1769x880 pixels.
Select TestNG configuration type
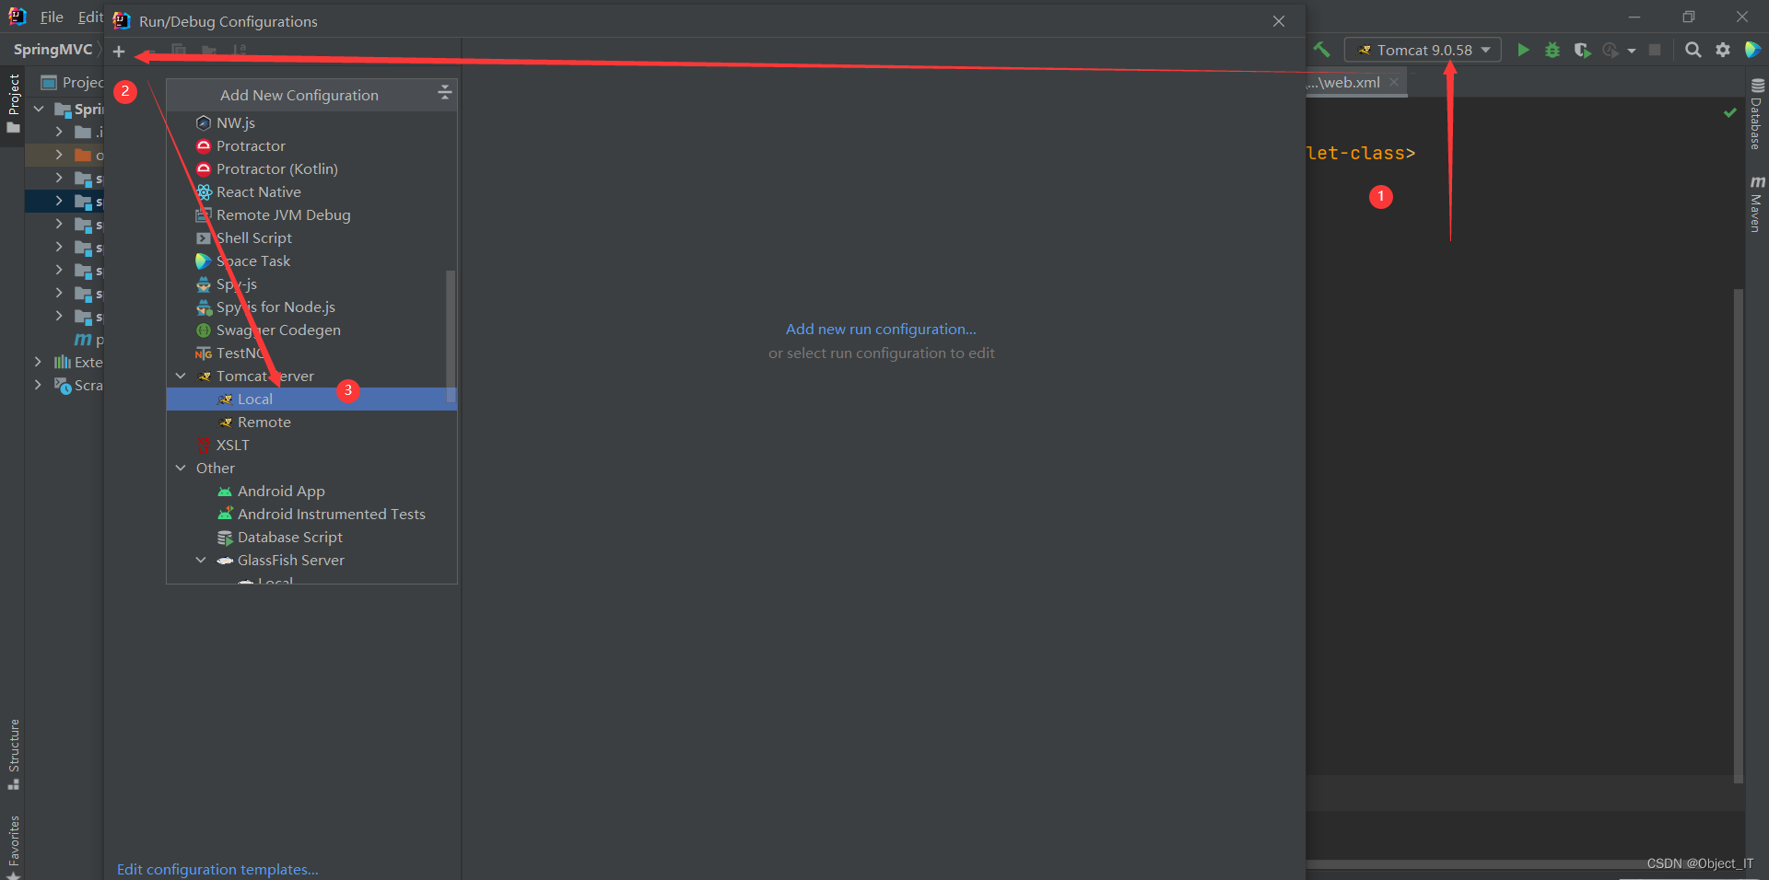pyautogui.click(x=240, y=353)
